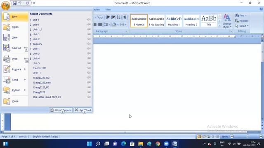
Task: Click the Sort A-Z icon
Action: 119,17
